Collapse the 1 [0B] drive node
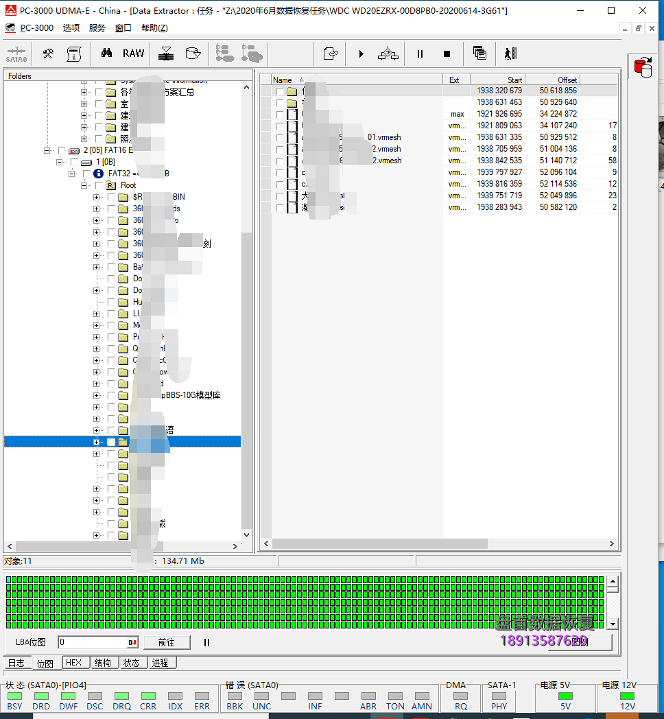 [59, 162]
